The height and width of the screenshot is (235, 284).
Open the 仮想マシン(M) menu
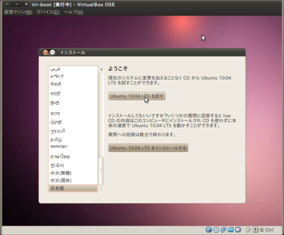pyautogui.click(x=18, y=12)
